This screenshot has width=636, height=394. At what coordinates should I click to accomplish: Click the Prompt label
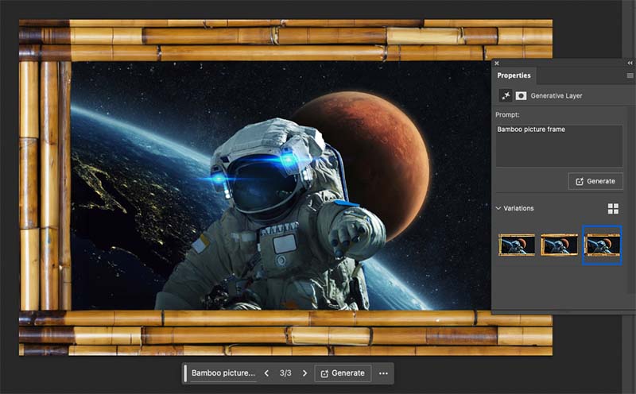(x=507, y=114)
